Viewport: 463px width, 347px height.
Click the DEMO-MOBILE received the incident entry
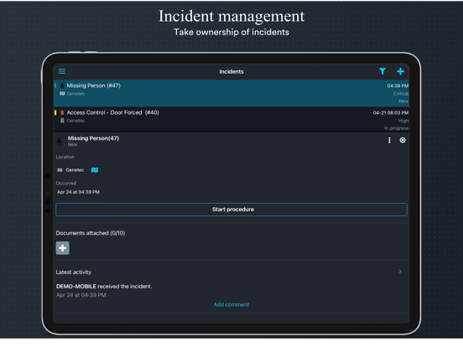(x=104, y=287)
